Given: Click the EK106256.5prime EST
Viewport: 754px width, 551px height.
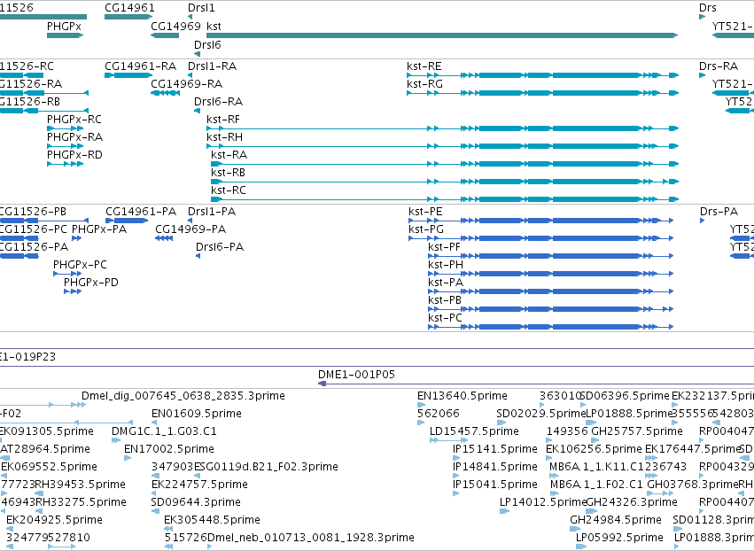Looking at the screenshot, I should [549, 458].
